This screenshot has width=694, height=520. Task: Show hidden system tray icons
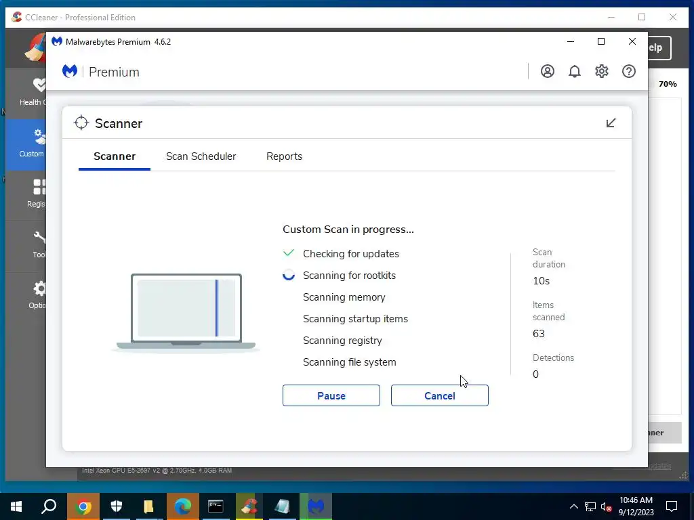(x=573, y=506)
